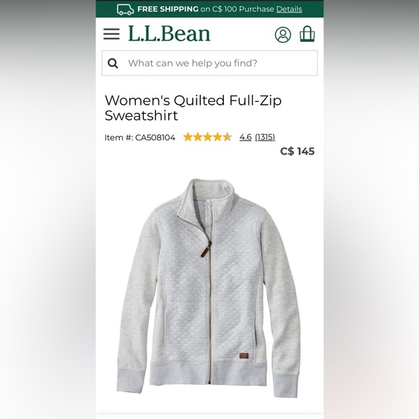The height and width of the screenshot is (419, 419).
Task: Open free shipping Details link
Action: click(x=289, y=9)
